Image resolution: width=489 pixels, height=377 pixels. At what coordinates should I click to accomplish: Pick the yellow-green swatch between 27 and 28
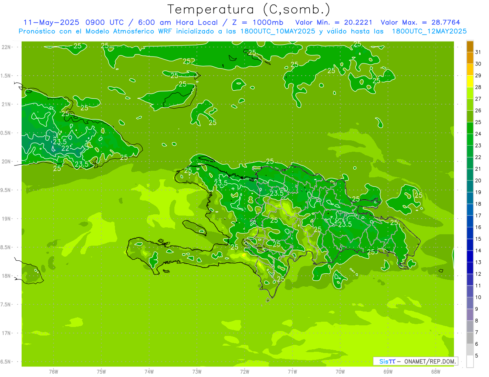470,93
